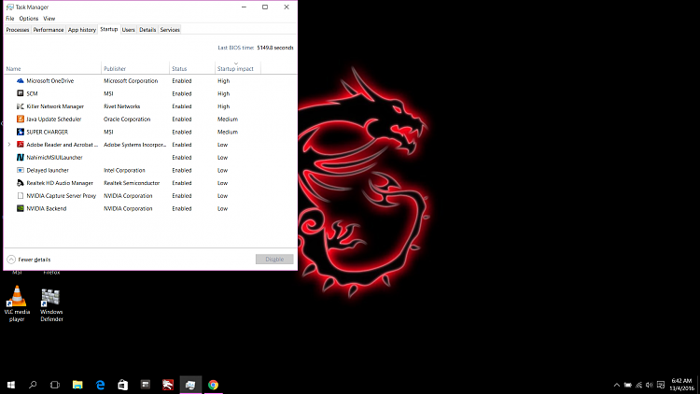700x394 pixels.
Task: Open the Windows Start menu
Action: [11, 385]
